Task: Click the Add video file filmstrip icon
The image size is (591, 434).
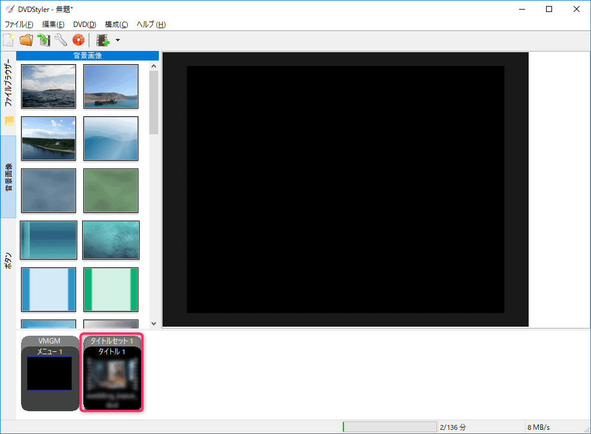Action: (x=103, y=40)
